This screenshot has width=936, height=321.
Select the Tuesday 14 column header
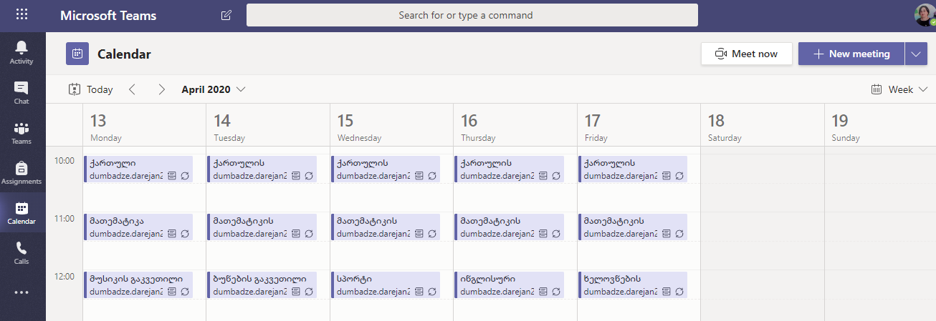pos(268,126)
